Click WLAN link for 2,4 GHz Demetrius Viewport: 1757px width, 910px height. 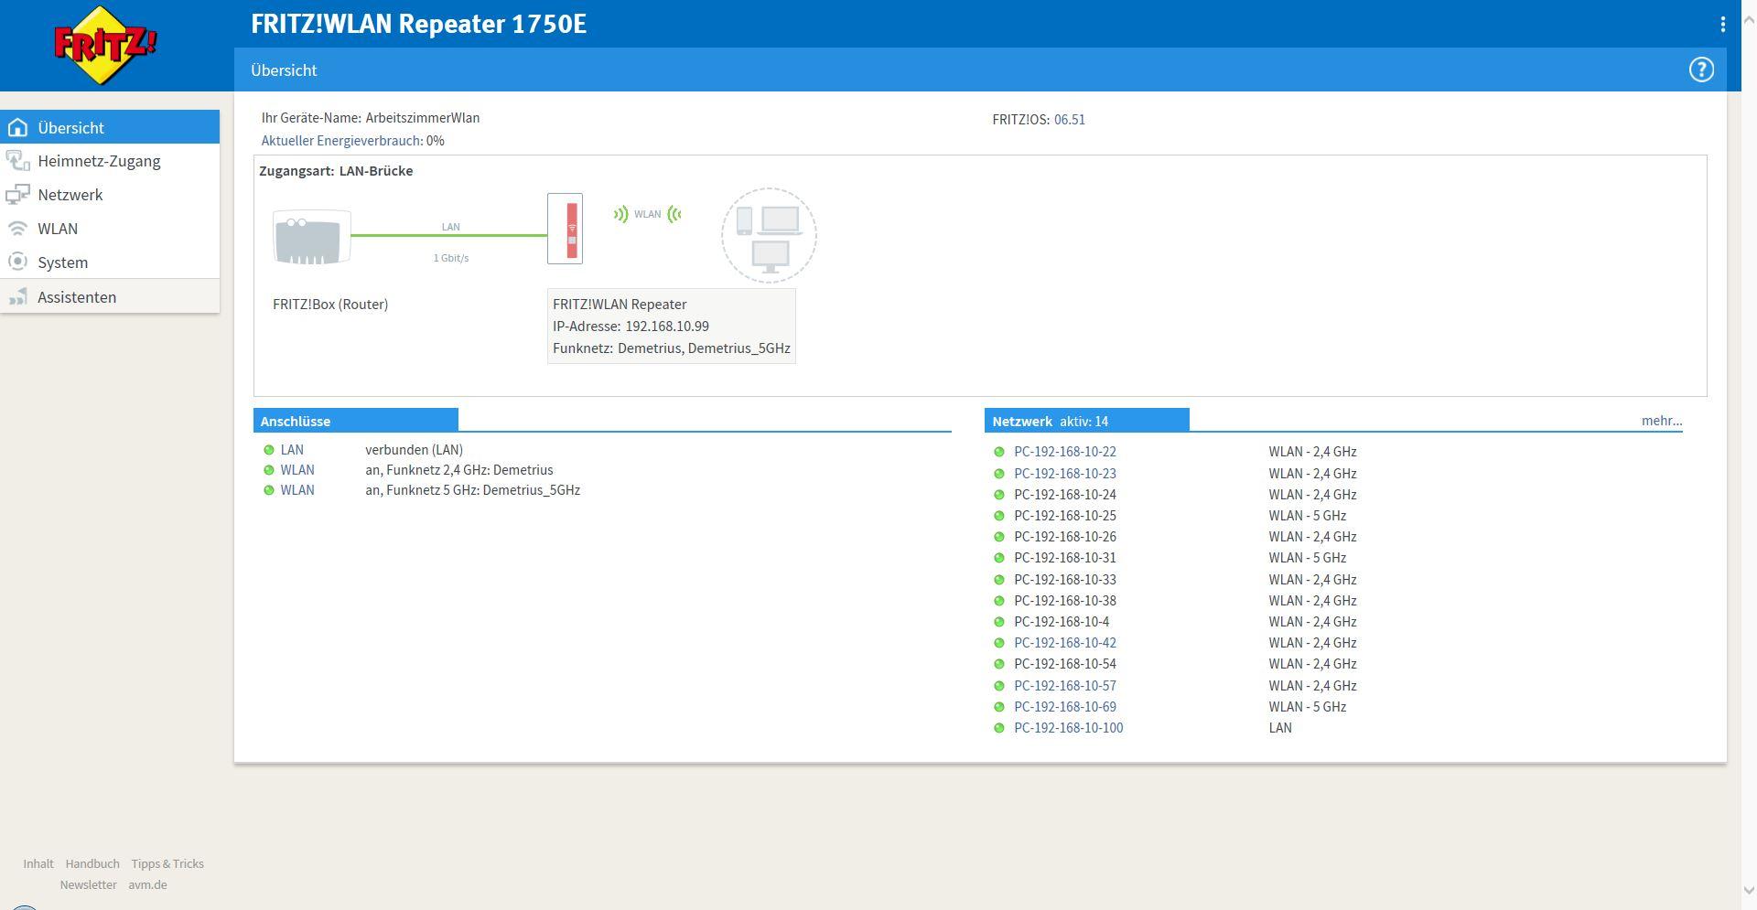point(297,470)
